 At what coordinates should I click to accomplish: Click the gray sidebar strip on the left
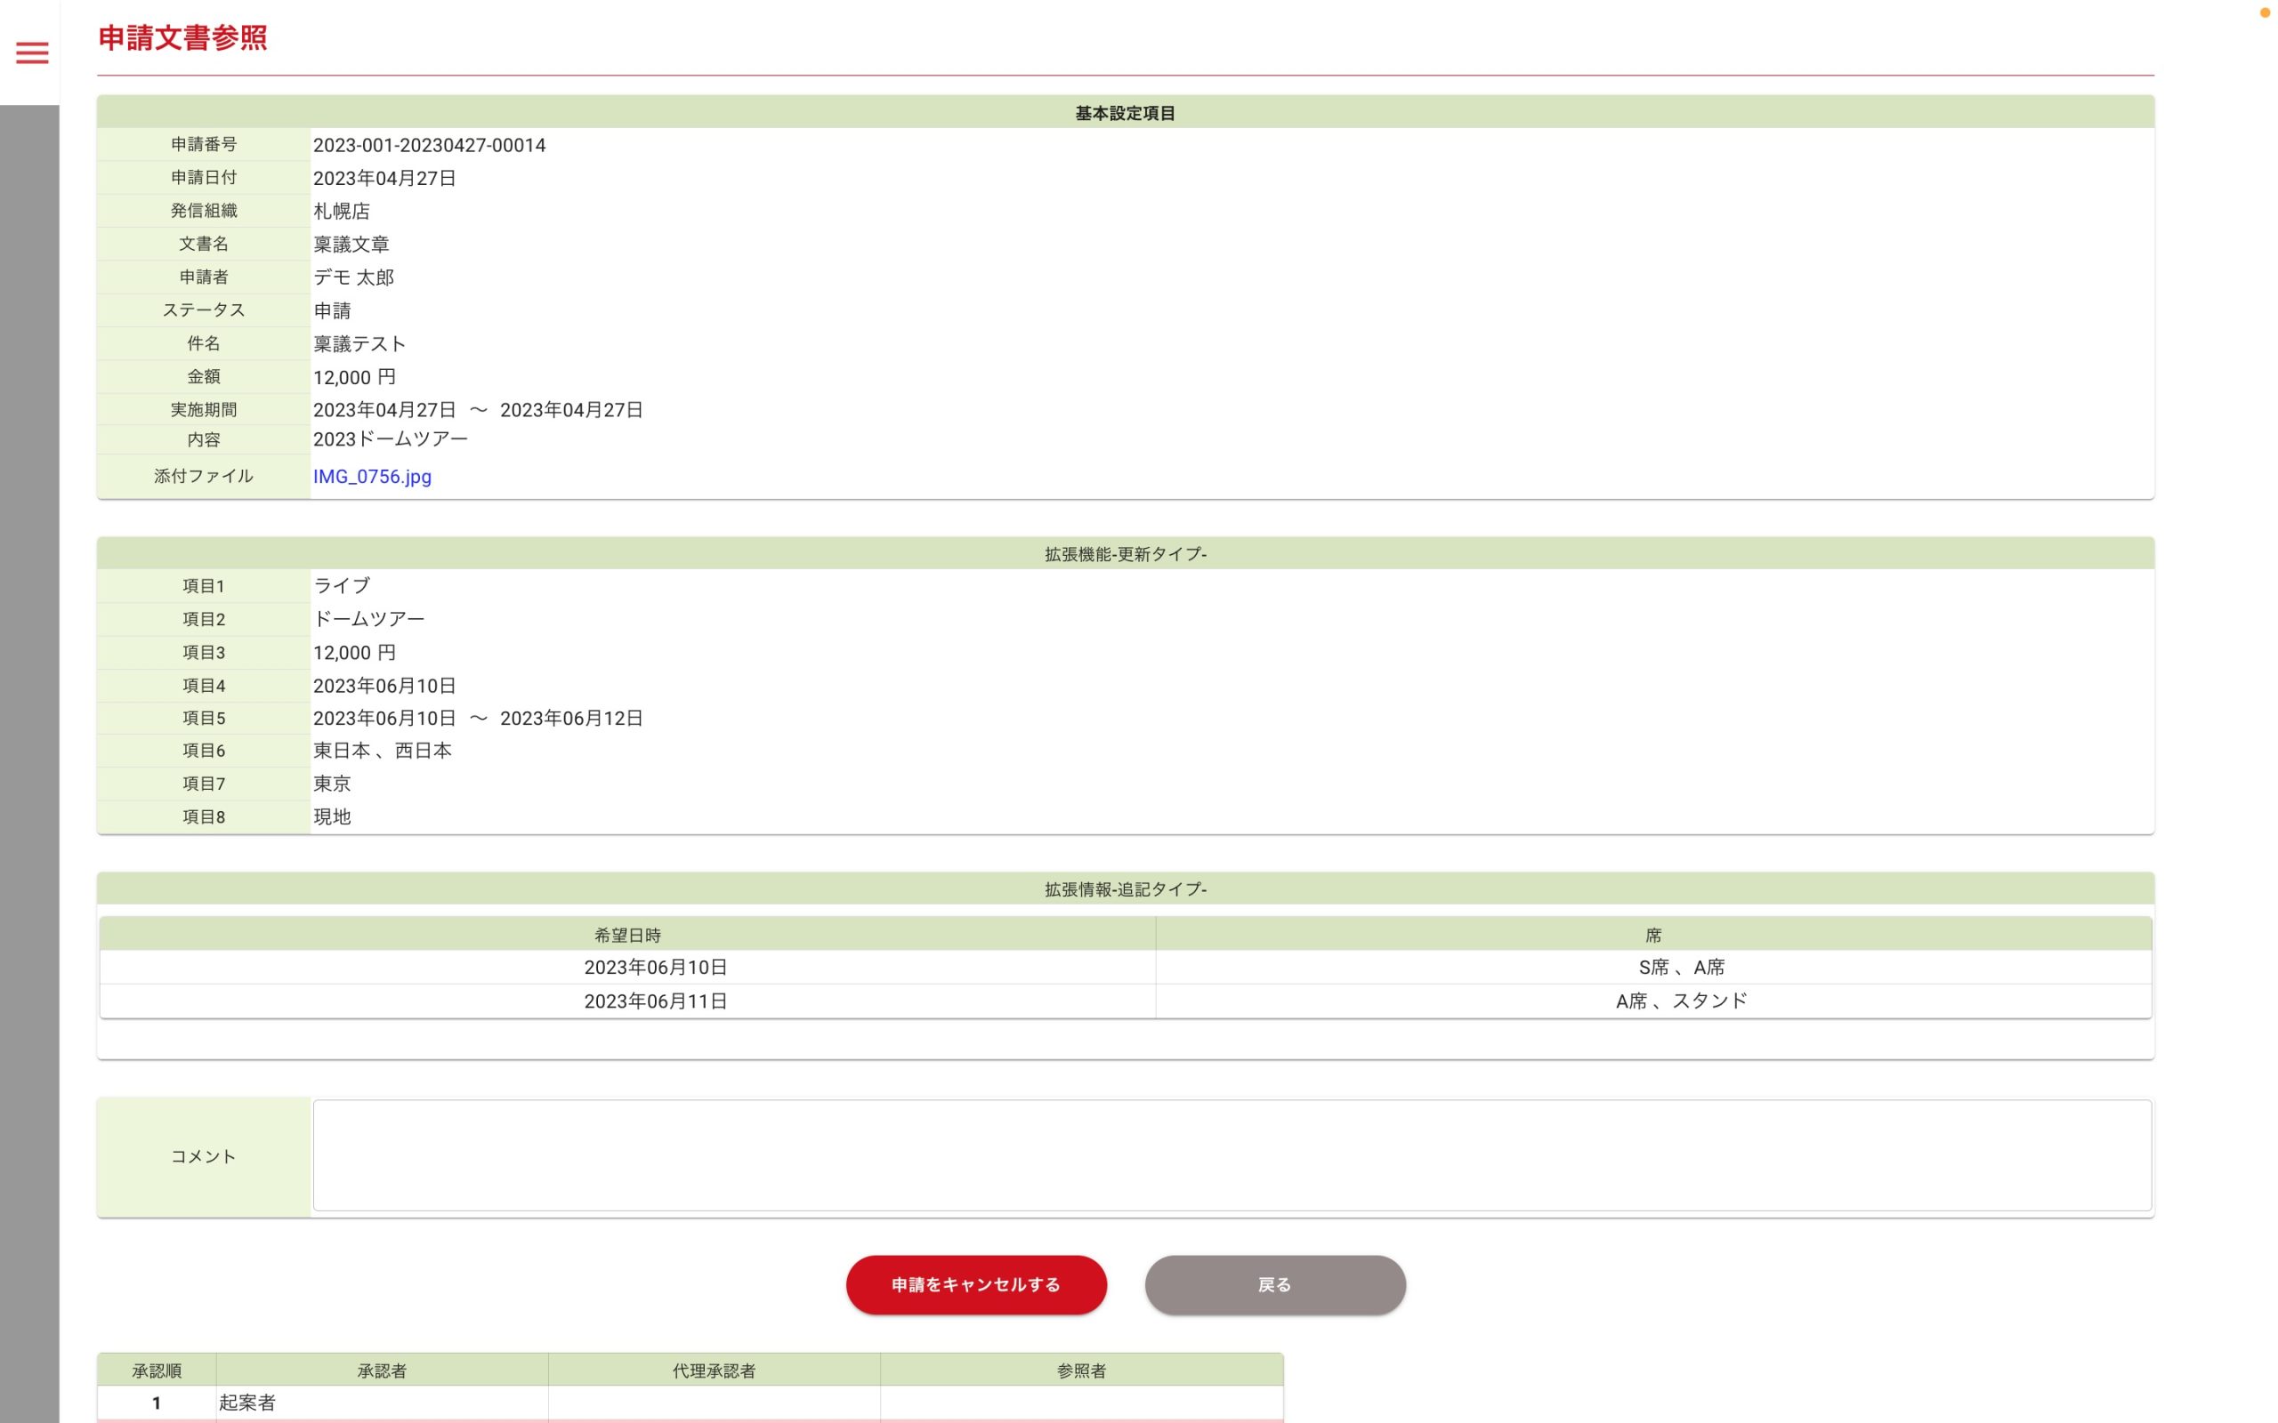pyautogui.click(x=29, y=753)
